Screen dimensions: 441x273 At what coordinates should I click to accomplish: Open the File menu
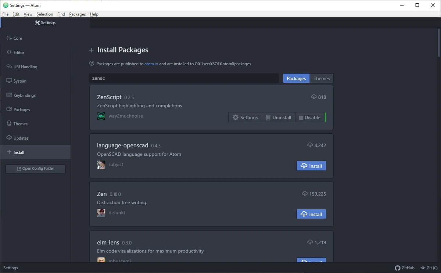(5, 14)
